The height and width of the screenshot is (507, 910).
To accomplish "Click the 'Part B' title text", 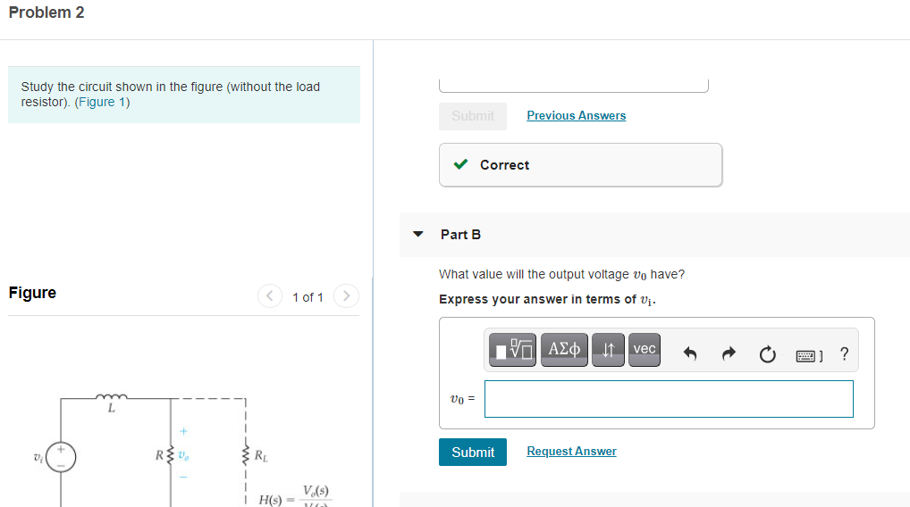I will tap(460, 235).
